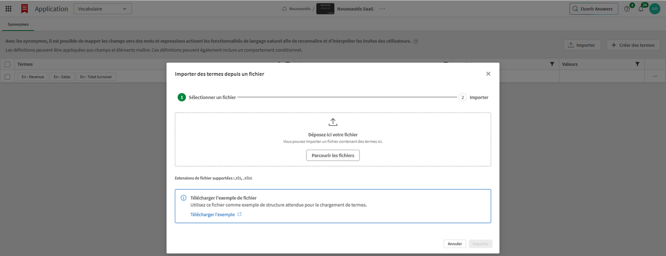
Task: Click the En - Sales term tag
Action: [62, 76]
